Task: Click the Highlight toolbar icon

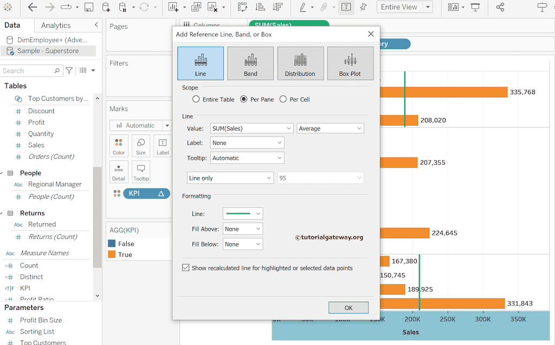Action: 303,7
